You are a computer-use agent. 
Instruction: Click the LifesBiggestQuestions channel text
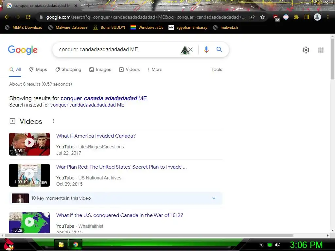coord(101,147)
